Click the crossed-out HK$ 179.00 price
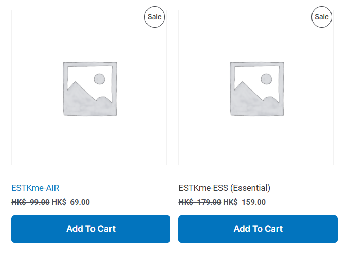 199,202
